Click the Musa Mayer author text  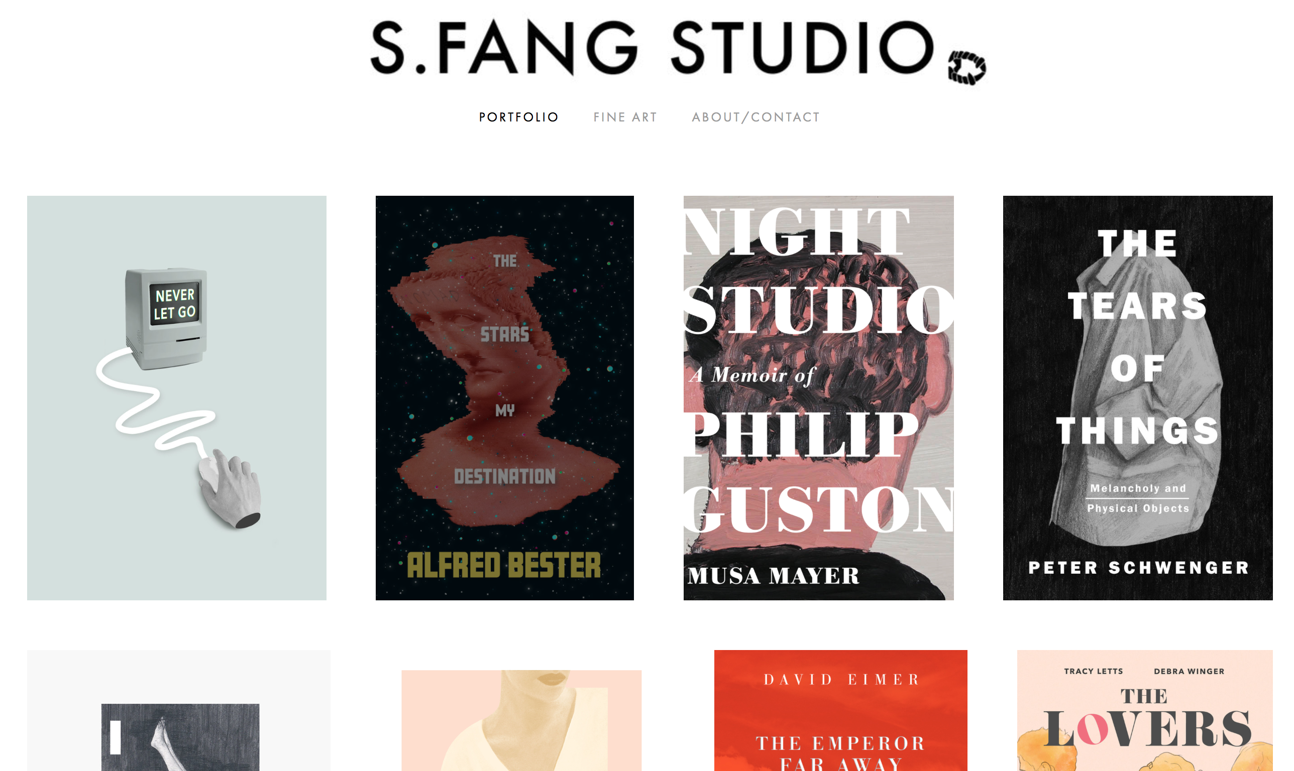(x=773, y=576)
